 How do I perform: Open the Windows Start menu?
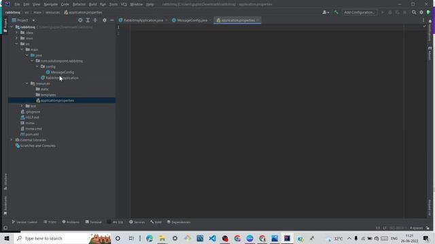click(7, 238)
